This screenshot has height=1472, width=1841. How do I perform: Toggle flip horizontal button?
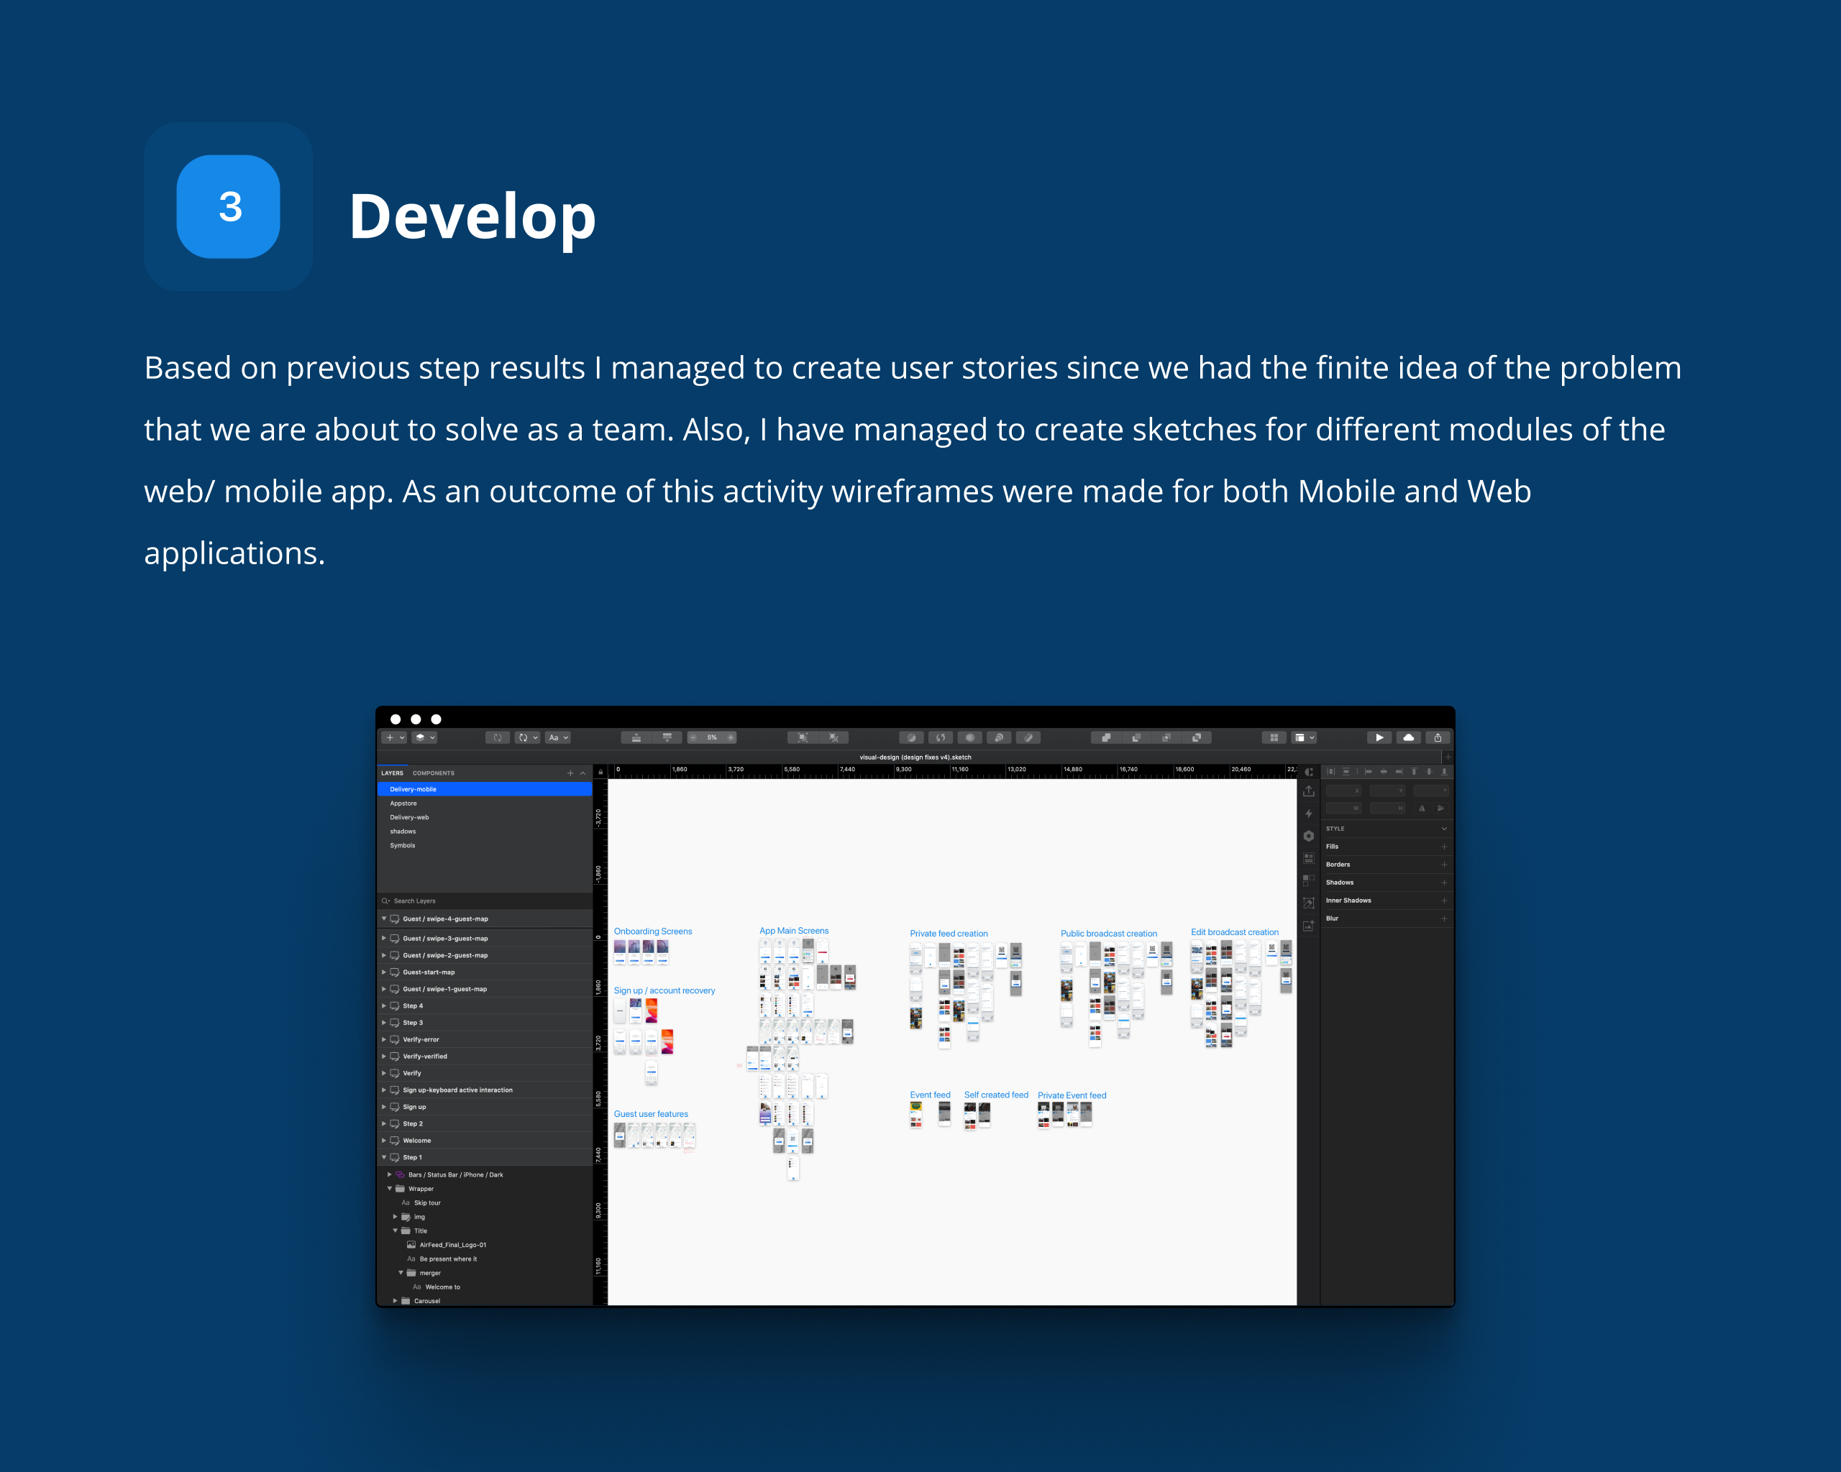coord(1422,808)
